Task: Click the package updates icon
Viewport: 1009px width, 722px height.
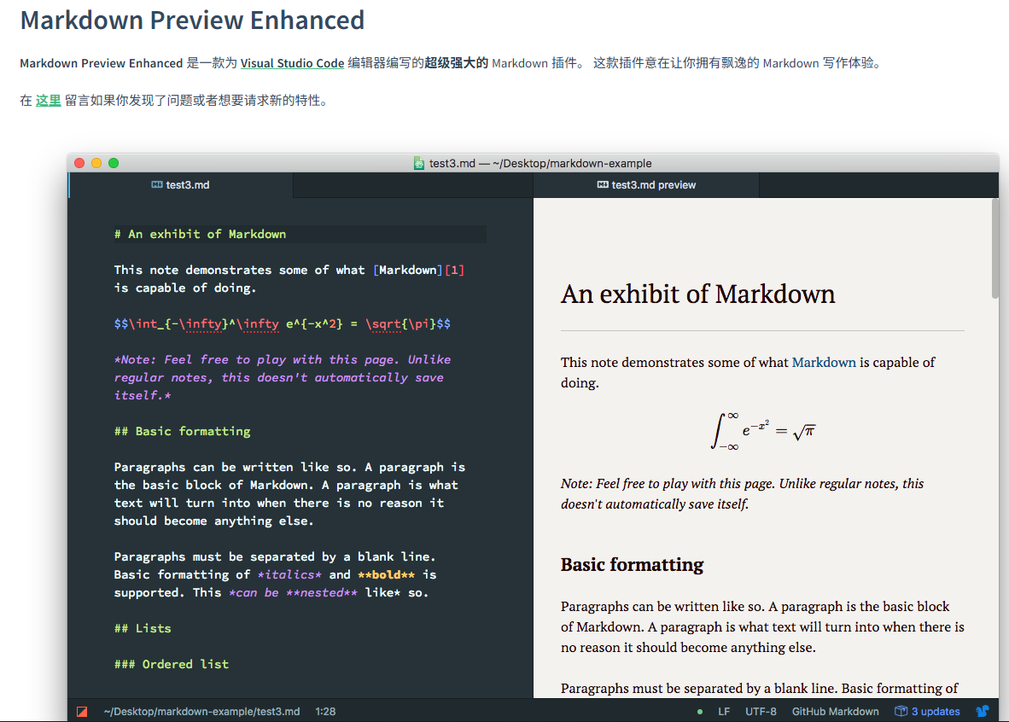Action: click(901, 711)
